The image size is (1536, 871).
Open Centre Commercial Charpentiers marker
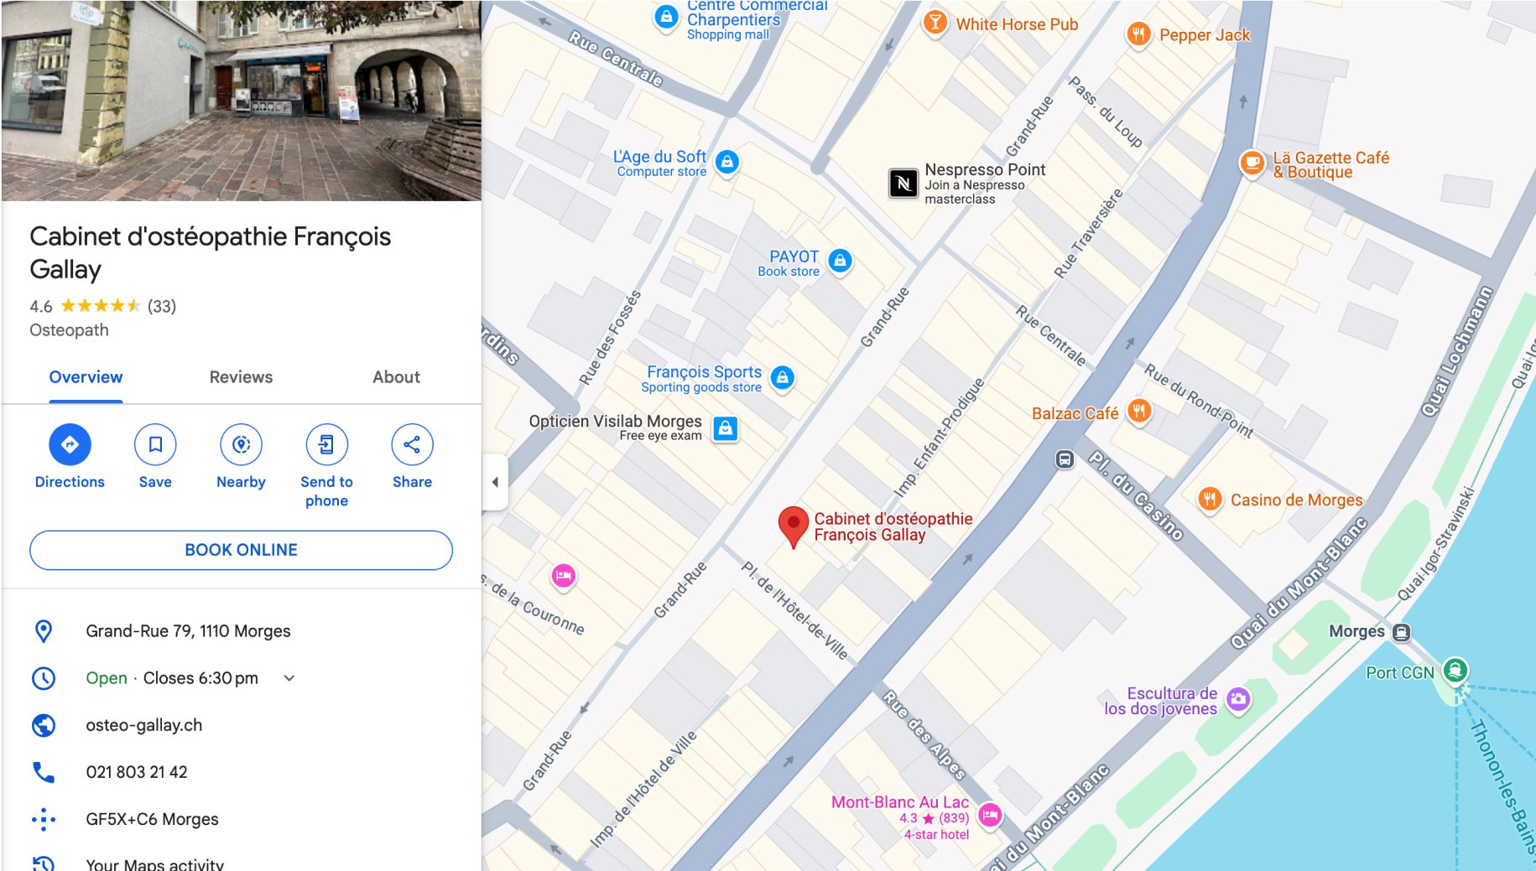[666, 16]
